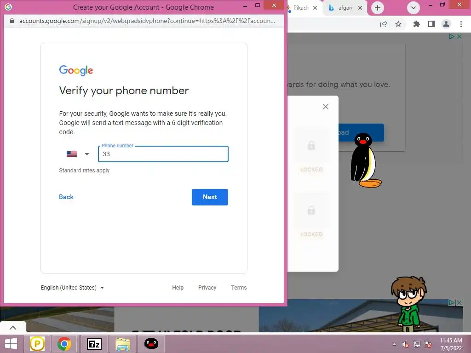Show hidden system tray icons arrow
Screen dimensions: 471x353
(394, 344)
